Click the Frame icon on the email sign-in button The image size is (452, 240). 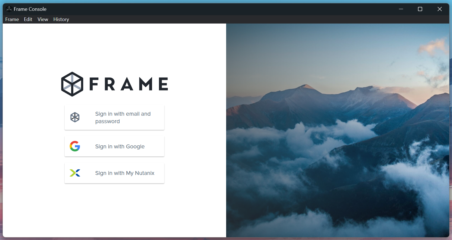click(x=75, y=117)
